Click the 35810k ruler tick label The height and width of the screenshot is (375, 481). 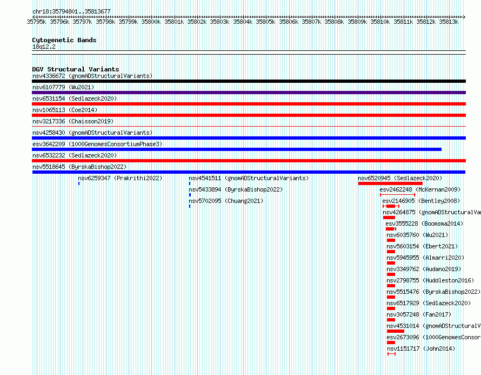380,22
